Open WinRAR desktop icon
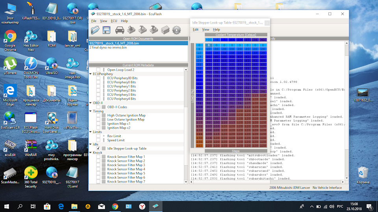This screenshot has height=212, width=378. pyautogui.click(x=31, y=148)
